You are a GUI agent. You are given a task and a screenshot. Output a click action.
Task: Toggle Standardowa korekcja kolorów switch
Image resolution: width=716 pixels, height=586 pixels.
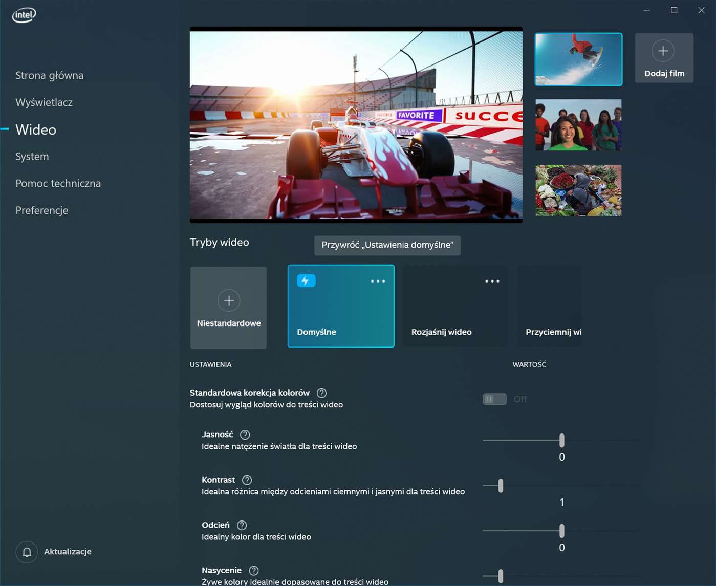494,399
